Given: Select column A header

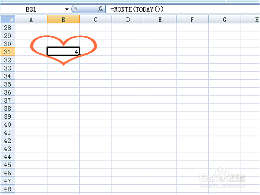Looking at the screenshot, I should tap(31, 19).
